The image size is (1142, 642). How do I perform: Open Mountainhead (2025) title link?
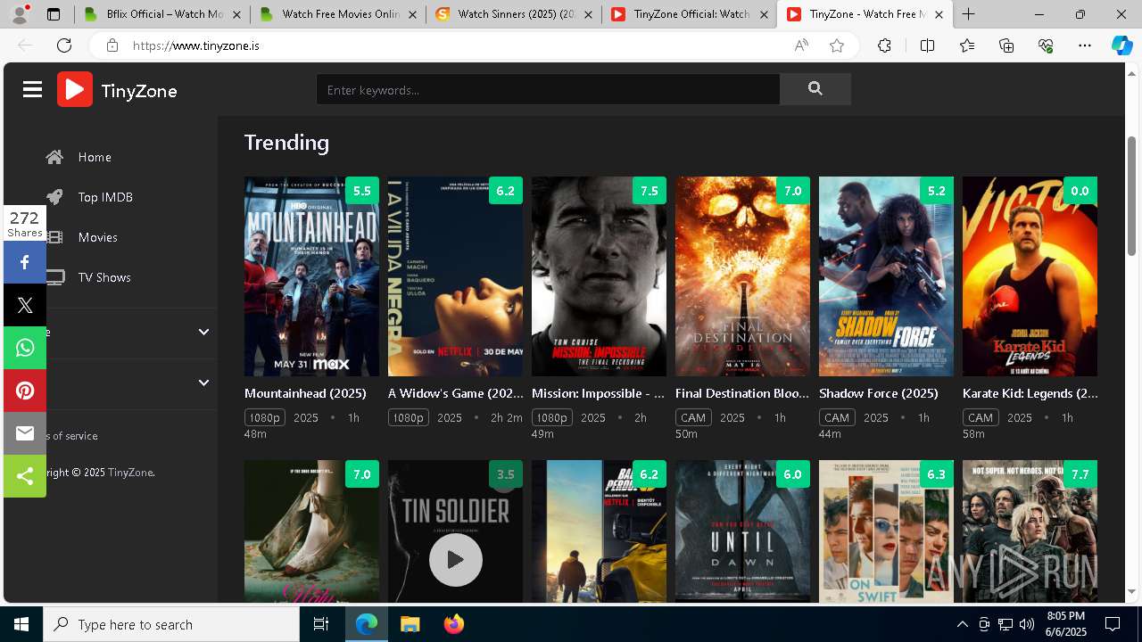point(305,393)
